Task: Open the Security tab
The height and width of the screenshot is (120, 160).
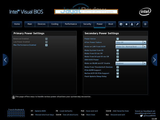Action: click(x=87, y=24)
